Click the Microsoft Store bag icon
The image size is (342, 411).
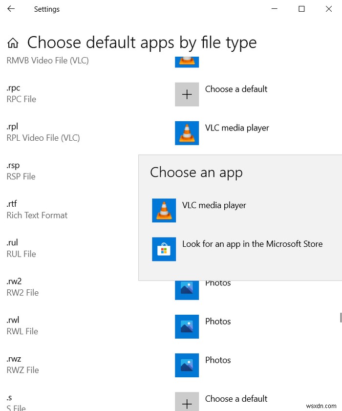pos(164,249)
